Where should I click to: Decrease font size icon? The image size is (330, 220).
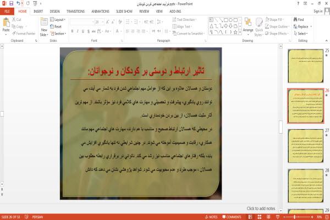[x=113, y=21]
